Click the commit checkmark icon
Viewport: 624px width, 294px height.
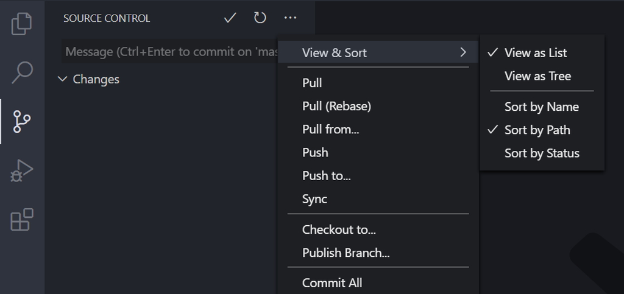pos(230,18)
